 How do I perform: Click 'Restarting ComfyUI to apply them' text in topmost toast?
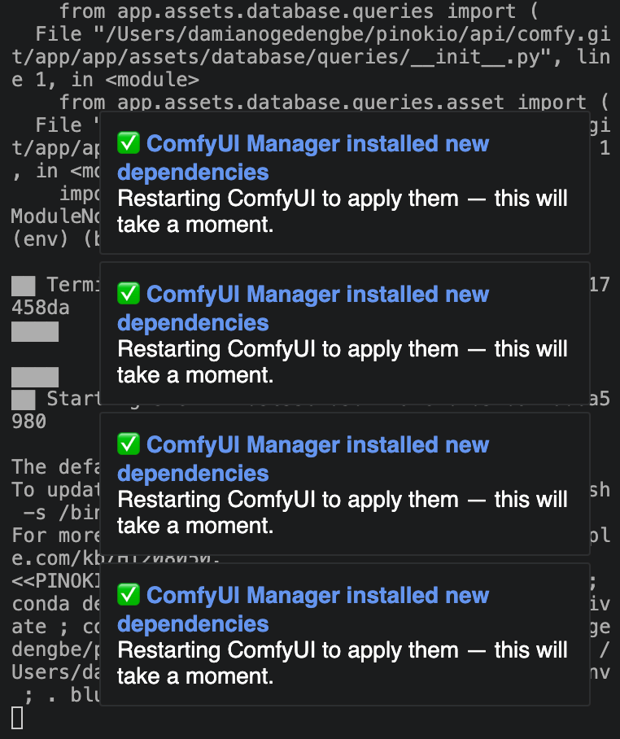tap(288, 199)
